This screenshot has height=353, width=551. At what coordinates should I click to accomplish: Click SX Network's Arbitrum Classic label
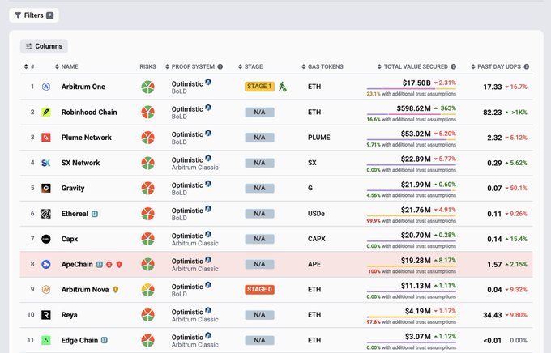pyautogui.click(x=195, y=168)
